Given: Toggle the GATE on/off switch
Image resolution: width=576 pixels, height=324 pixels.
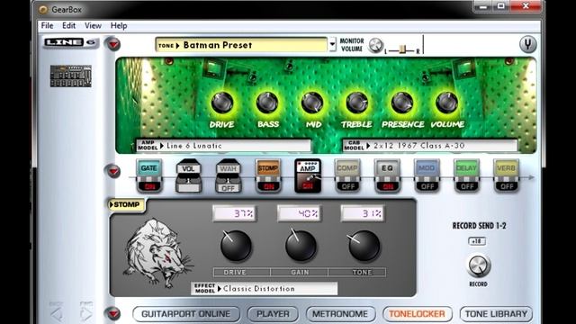Looking at the screenshot, I should 149,186.
